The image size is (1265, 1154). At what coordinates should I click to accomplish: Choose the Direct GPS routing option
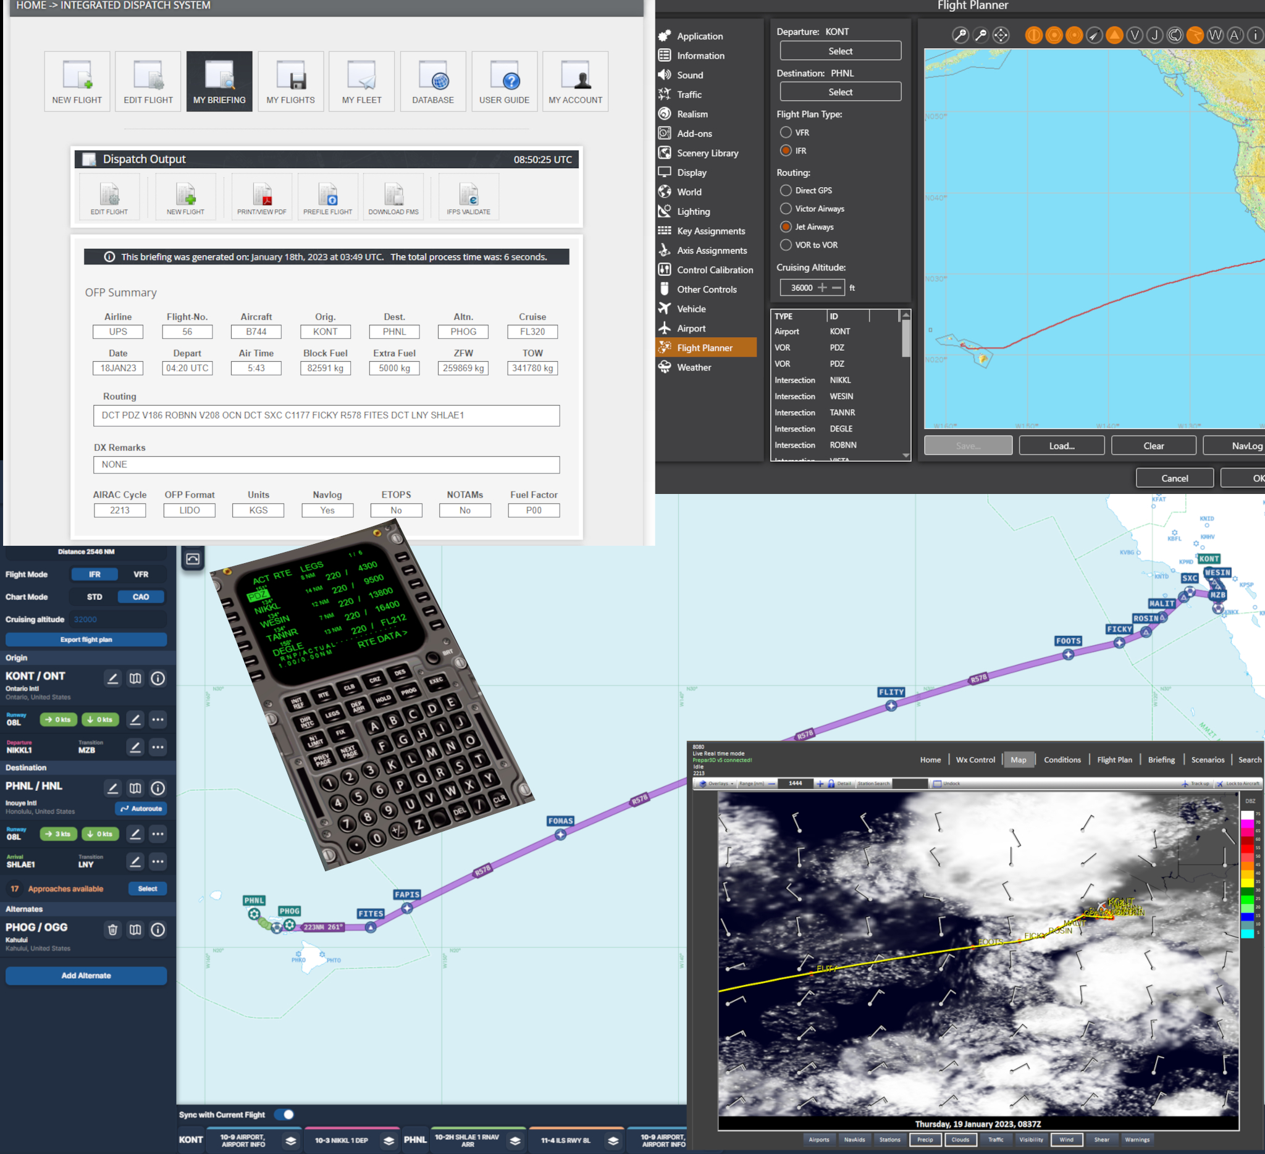point(786,190)
